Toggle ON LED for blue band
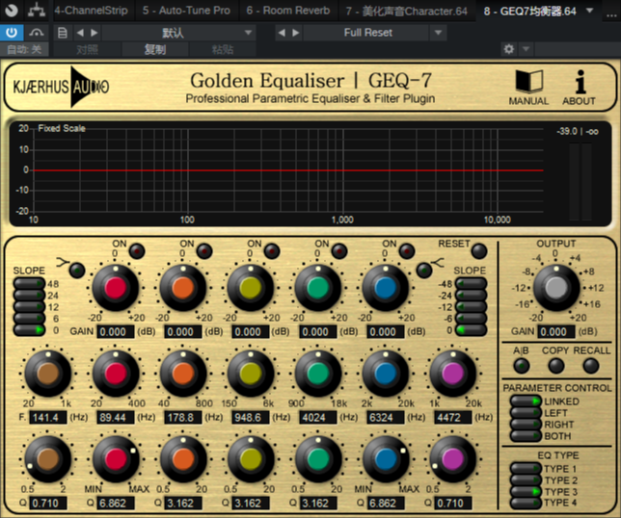 (407, 250)
